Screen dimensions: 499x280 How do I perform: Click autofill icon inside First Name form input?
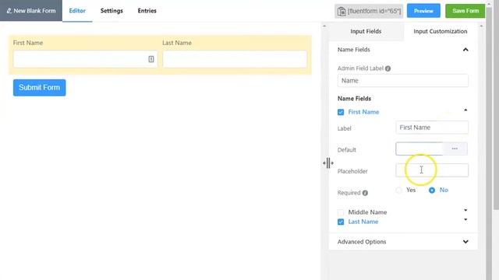(x=151, y=59)
